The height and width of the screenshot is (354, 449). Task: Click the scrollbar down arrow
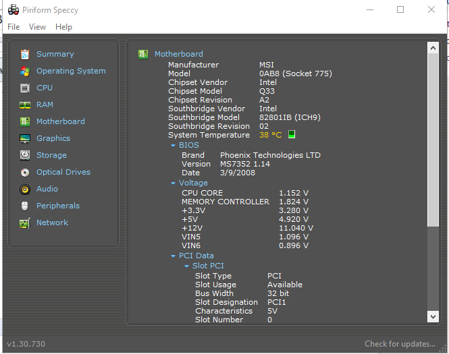click(x=433, y=316)
